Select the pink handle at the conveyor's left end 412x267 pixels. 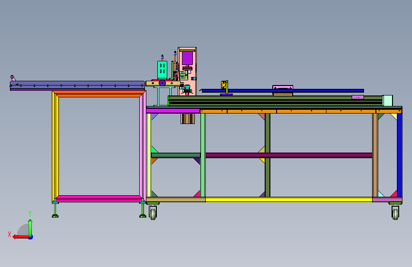13,78
